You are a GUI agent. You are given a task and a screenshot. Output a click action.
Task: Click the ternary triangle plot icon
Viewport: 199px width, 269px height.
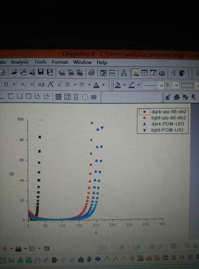21,260
